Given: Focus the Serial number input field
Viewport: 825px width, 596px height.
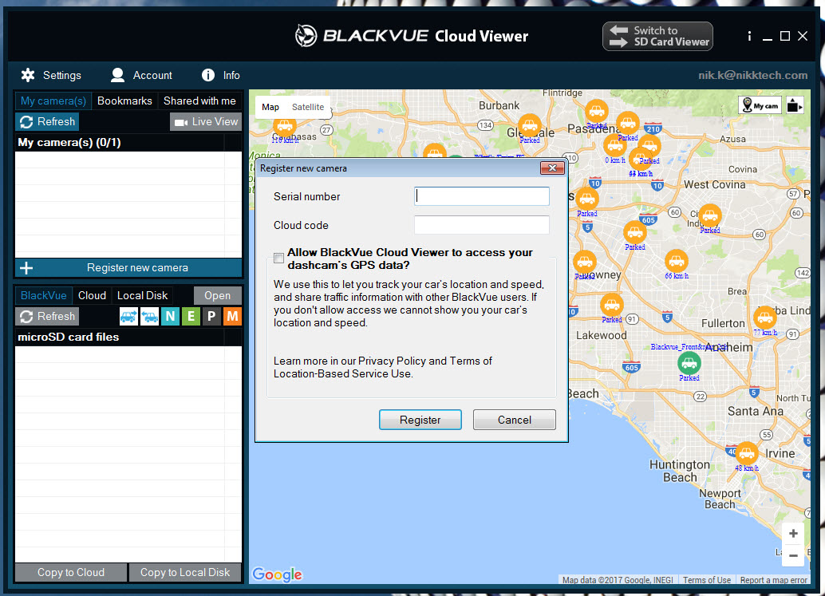Looking at the screenshot, I should click(x=482, y=196).
